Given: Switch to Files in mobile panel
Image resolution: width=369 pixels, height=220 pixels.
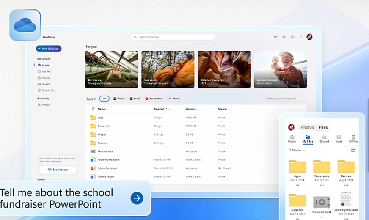Looking at the screenshot, I should (x=323, y=127).
